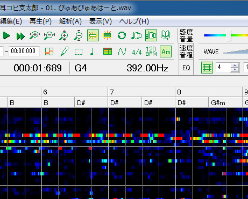Click the vertical zoom-out magnifier icon

click(x=79, y=35)
